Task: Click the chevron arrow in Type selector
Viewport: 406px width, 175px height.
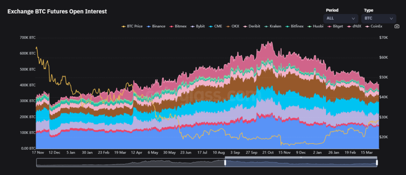Action: (x=391, y=18)
